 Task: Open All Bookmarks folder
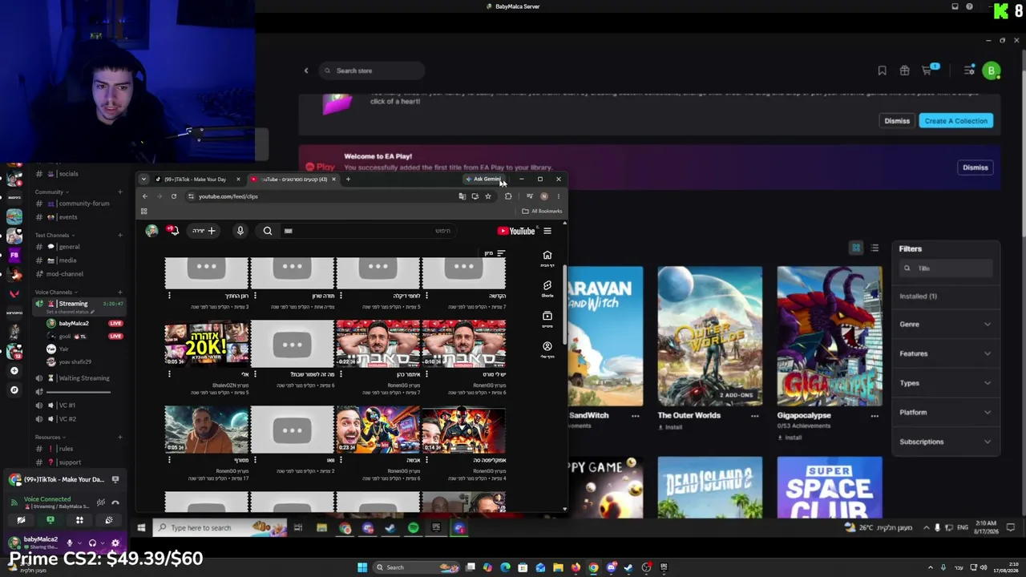point(542,212)
